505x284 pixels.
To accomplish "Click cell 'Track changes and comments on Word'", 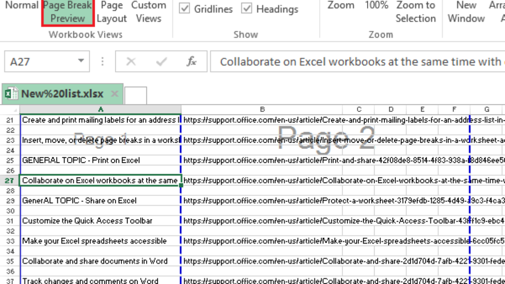I will pyautogui.click(x=101, y=281).
